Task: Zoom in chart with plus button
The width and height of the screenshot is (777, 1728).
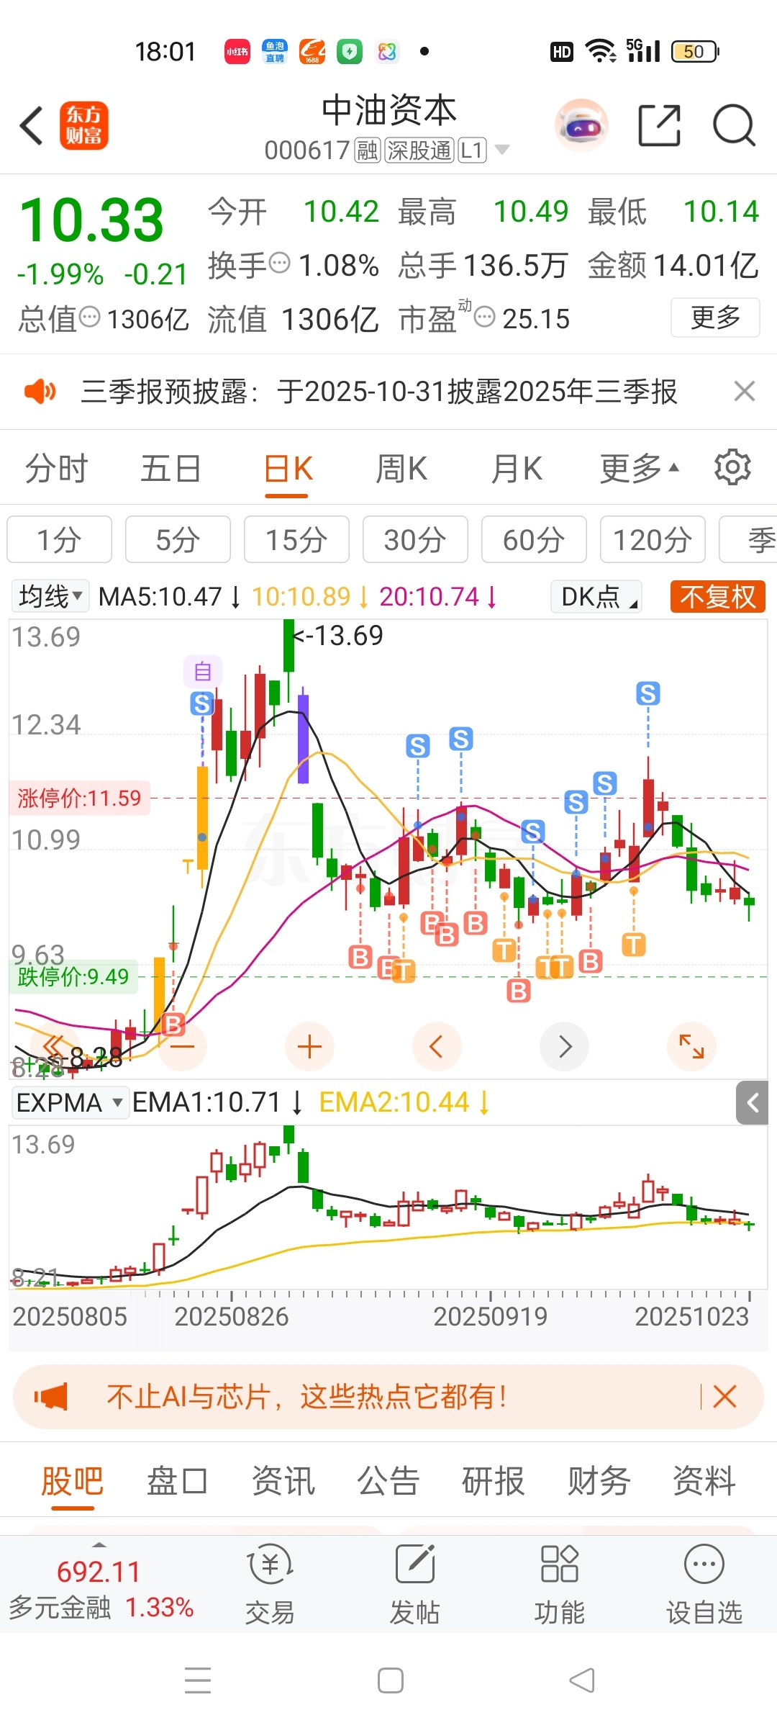Action: 309,1046
